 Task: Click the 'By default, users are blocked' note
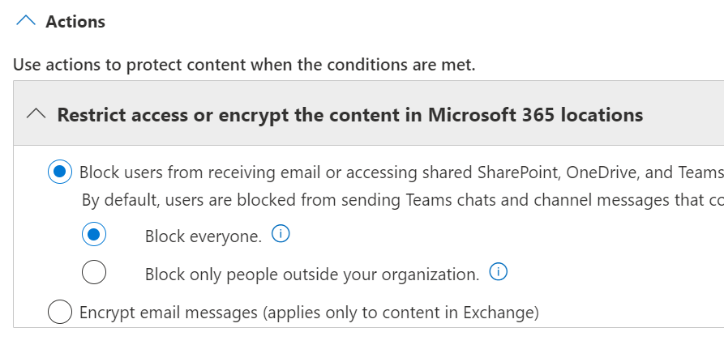point(389,199)
